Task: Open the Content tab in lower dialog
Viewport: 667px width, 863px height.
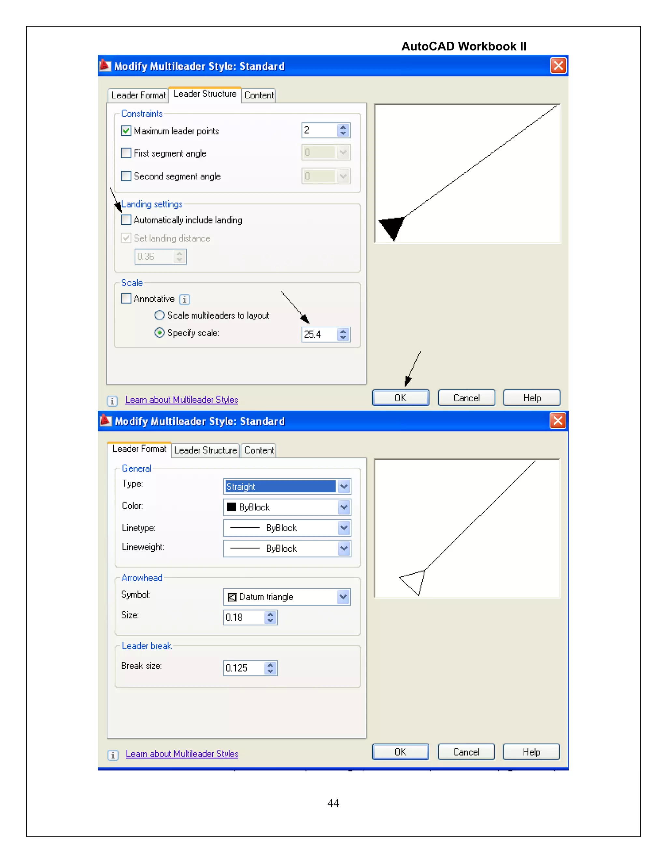Action: [259, 450]
